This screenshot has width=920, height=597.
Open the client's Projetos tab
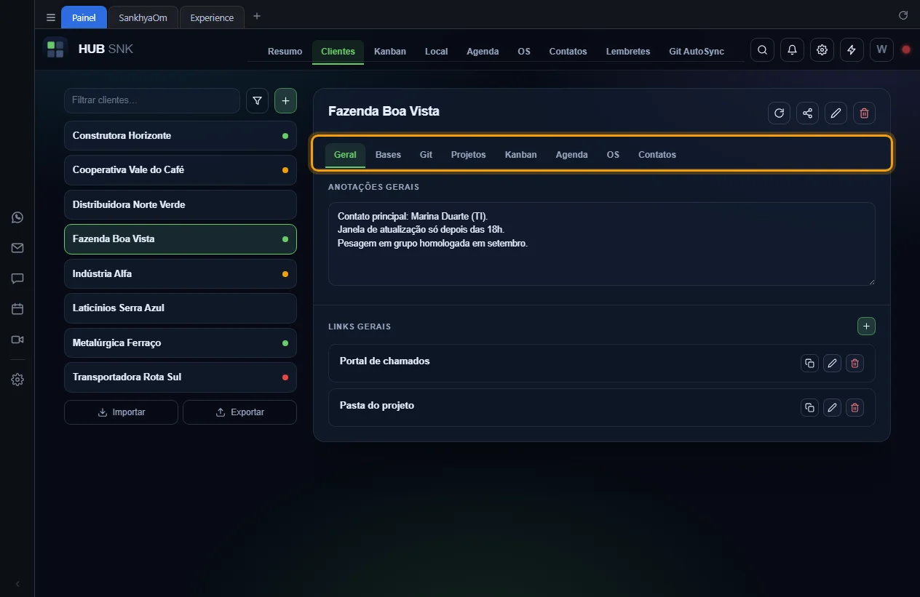[x=468, y=155]
